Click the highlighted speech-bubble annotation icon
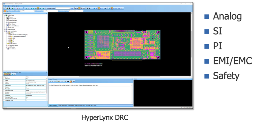258x122 pixels. [79, 8]
